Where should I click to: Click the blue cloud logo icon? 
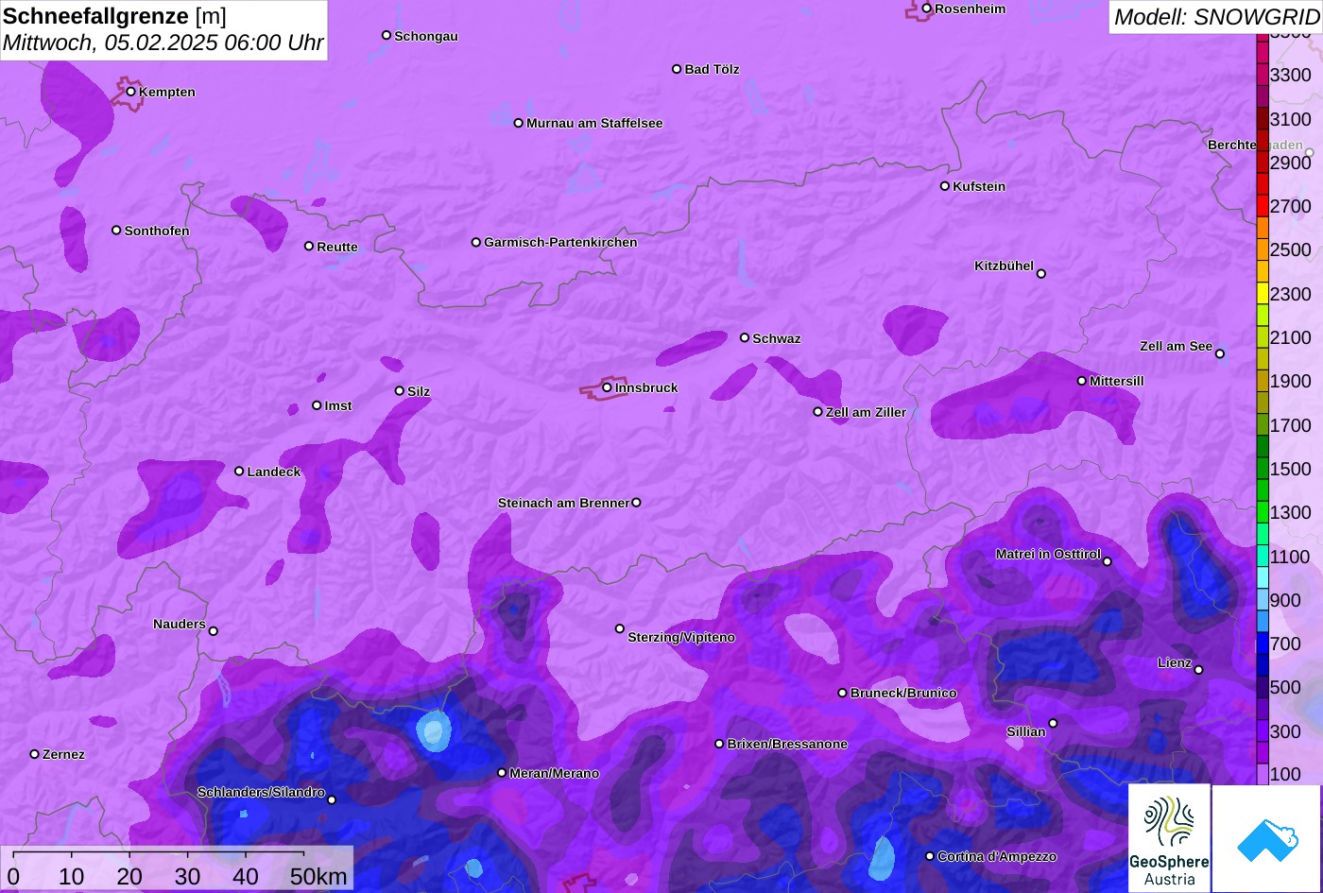tap(1267, 838)
